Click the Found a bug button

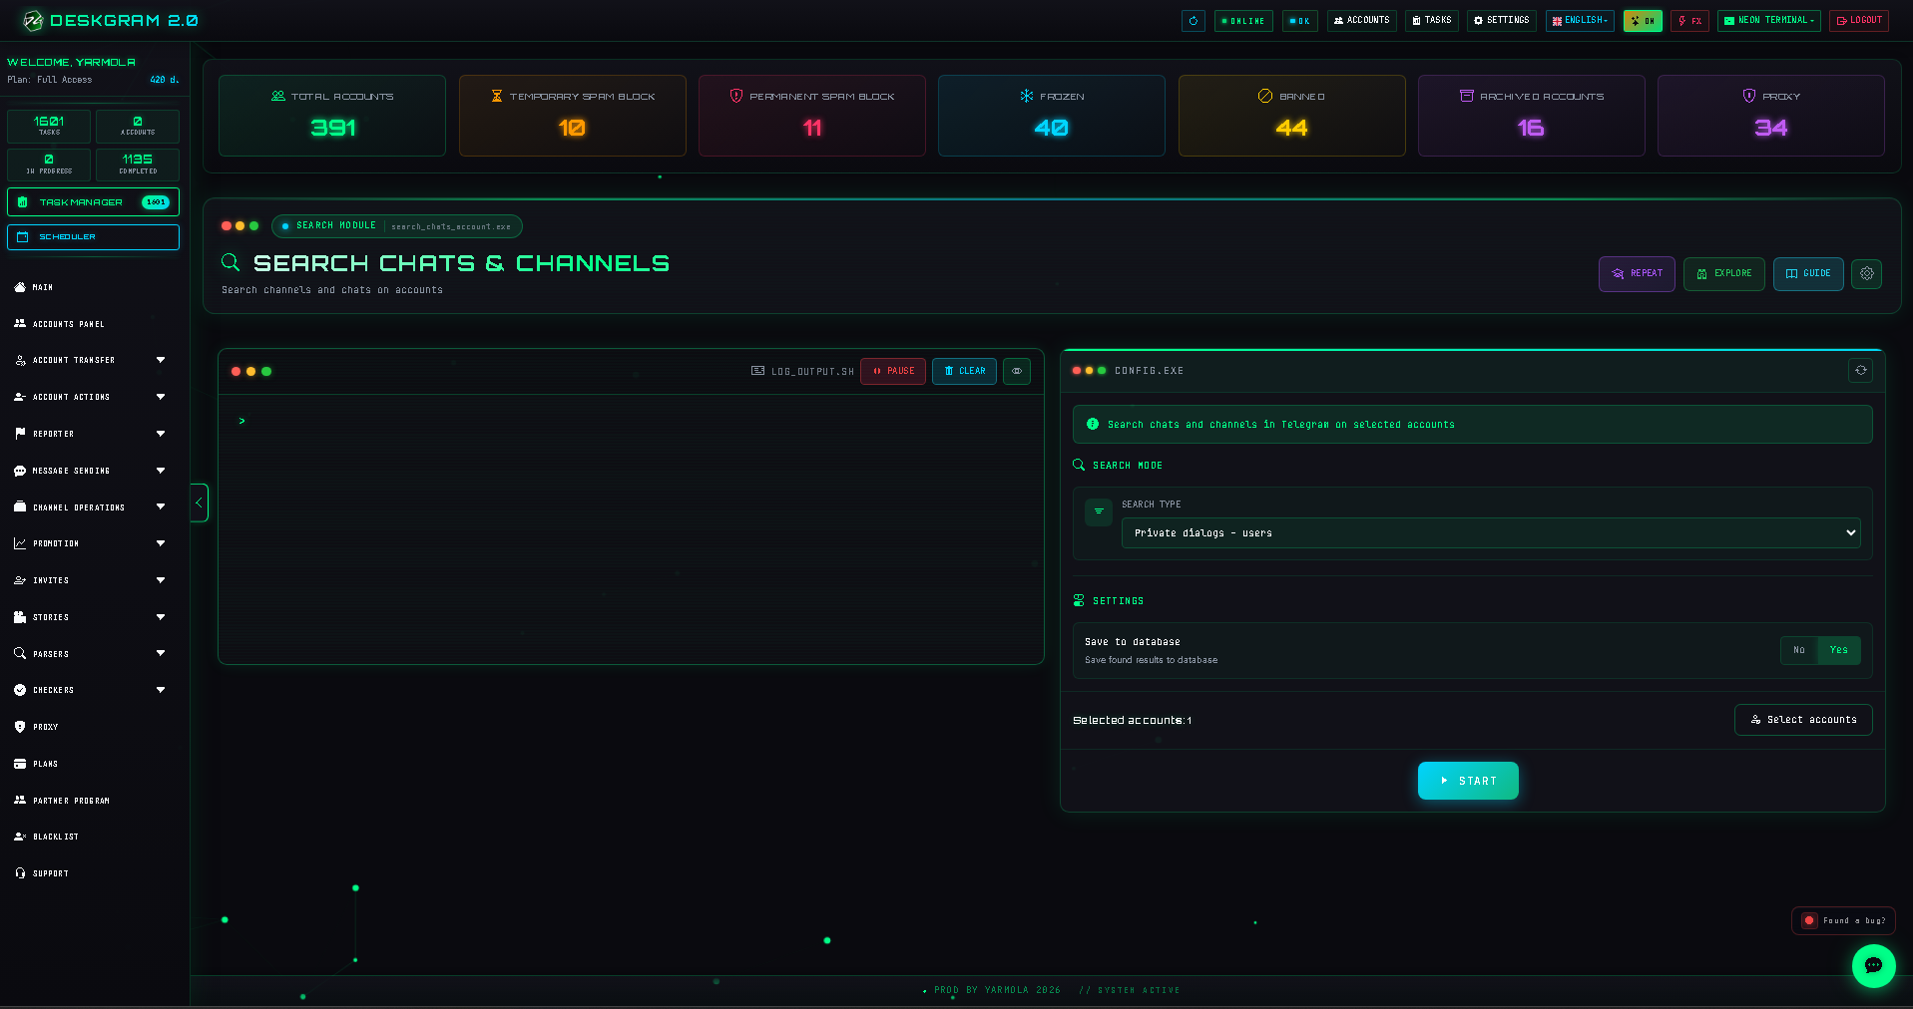click(1844, 920)
